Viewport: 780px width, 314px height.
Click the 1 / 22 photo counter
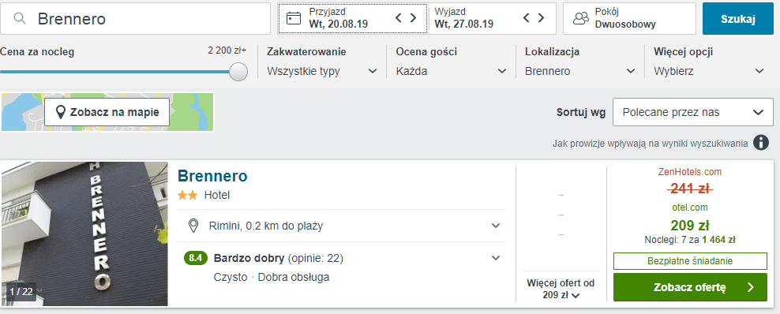[21, 292]
